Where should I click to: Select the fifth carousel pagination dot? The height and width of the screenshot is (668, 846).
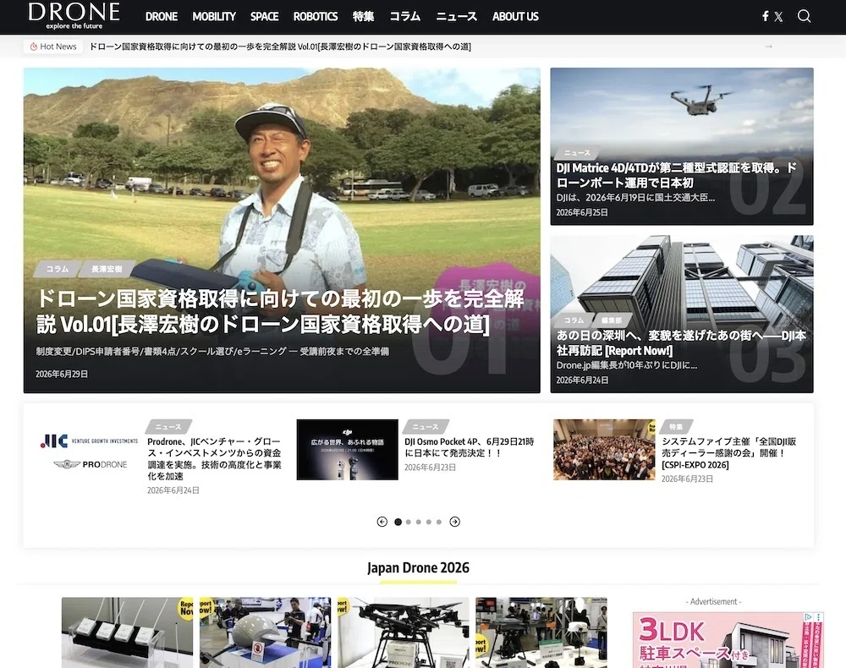tap(439, 522)
